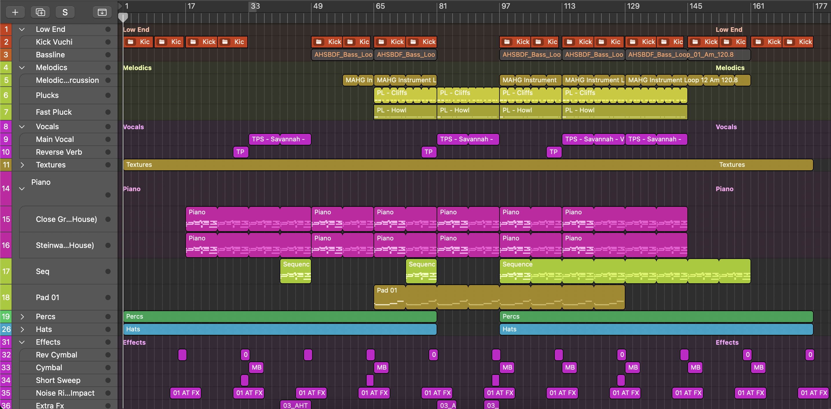
Task: Toggle the Rev Cymbal track dot
Action: coord(108,355)
